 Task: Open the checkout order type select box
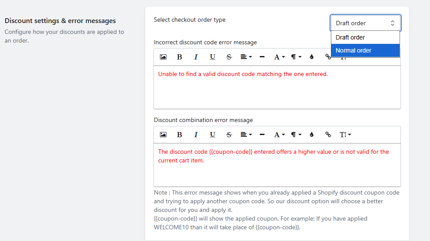365,23
